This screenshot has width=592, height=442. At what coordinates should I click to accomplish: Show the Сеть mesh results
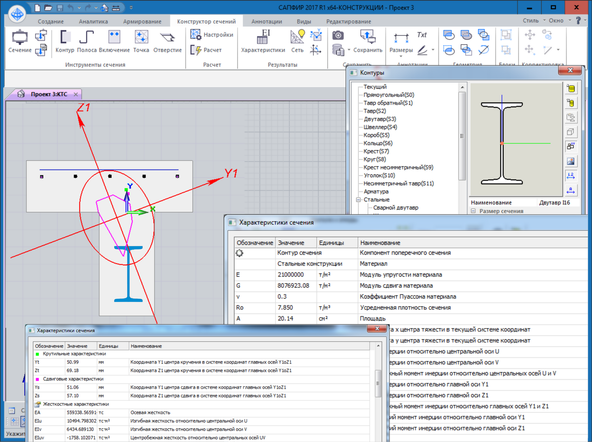point(297,42)
